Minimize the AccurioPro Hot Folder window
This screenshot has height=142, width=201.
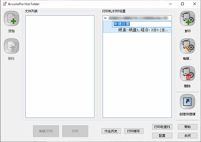tap(171, 4)
